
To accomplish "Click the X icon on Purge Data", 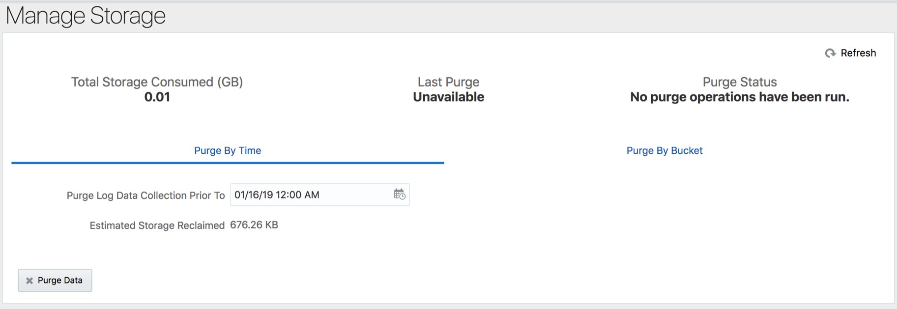I will coord(29,281).
